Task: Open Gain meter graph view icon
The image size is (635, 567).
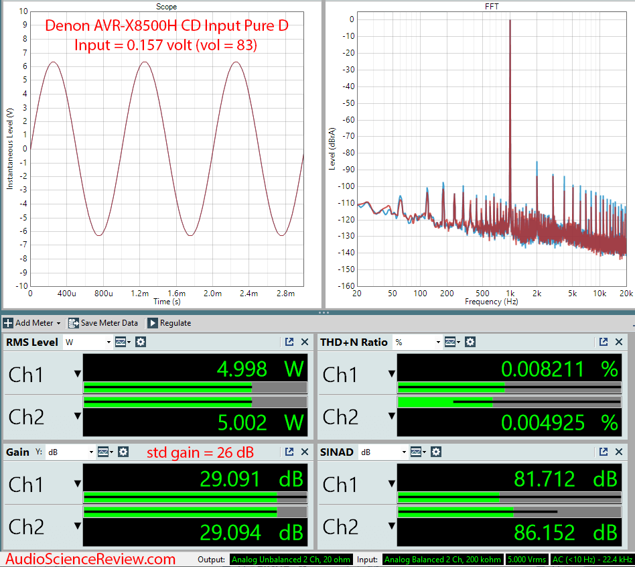Action: 104,452
